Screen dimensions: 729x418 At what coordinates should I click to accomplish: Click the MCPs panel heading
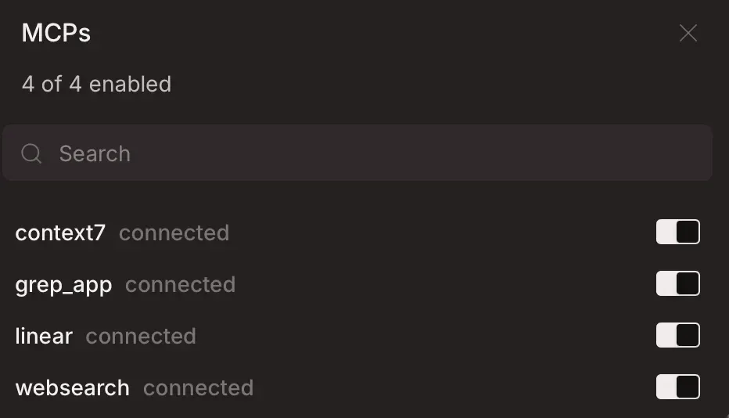coord(56,33)
